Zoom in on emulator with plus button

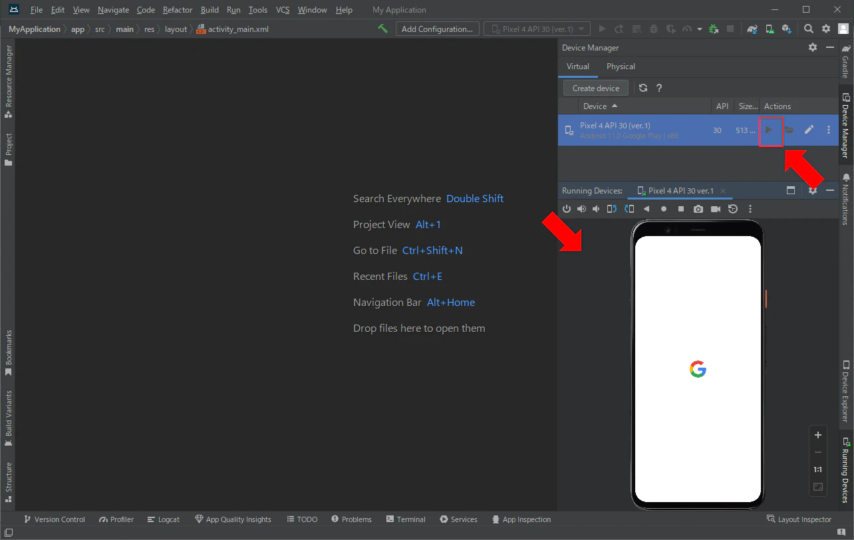coord(818,435)
